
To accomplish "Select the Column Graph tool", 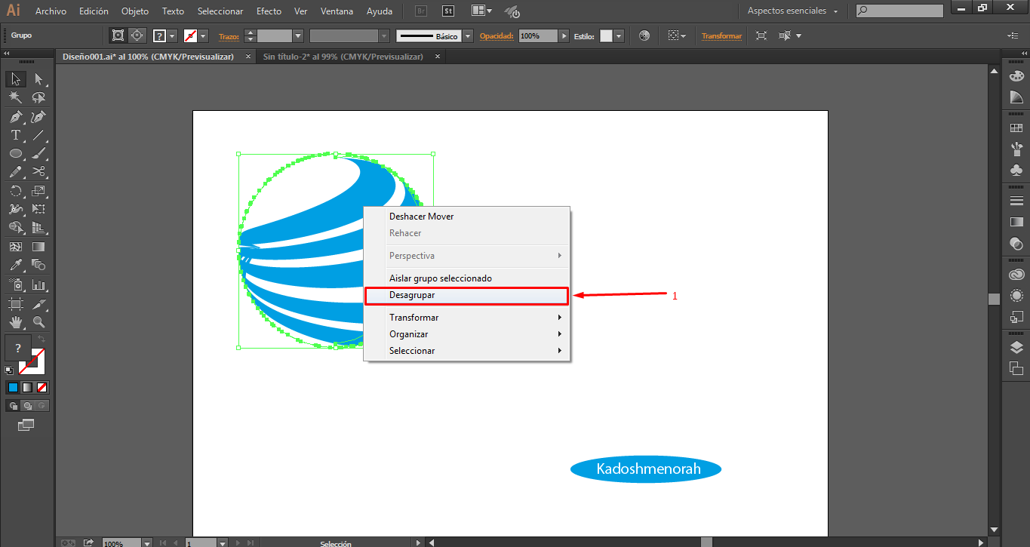I will coord(38,285).
